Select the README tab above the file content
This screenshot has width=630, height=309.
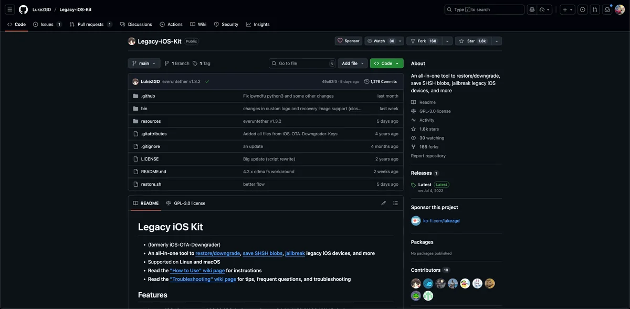point(146,203)
